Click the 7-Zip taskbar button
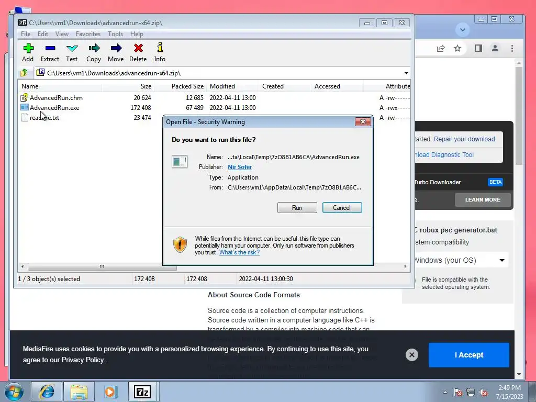Viewport: 536px width, 402px height. pyautogui.click(x=142, y=392)
